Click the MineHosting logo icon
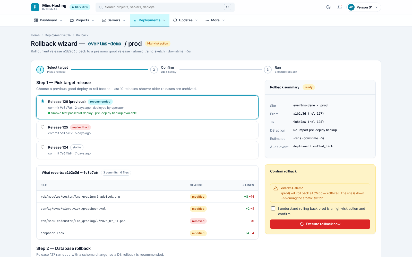Viewport: 412px width, 257px height. click(35, 7)
